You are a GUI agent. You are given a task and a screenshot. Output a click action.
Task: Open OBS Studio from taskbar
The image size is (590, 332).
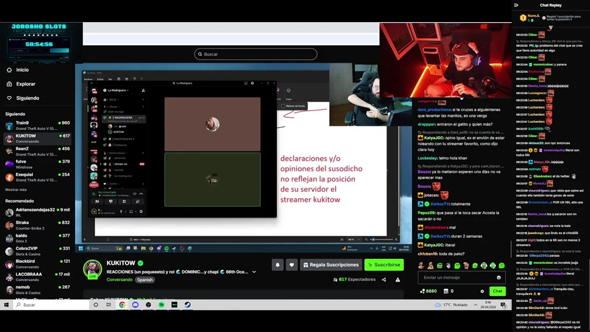(148, 305)
